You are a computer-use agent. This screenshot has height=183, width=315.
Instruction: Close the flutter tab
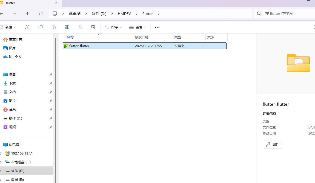pos(56,3)
